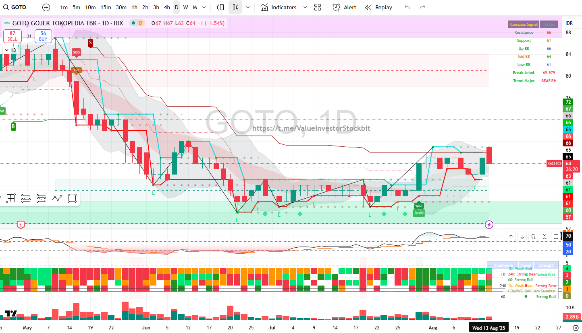Start bar Replay mode
The width and height of the screenshot is (582, 333).
pyautogui.click(x=378, y=7)
